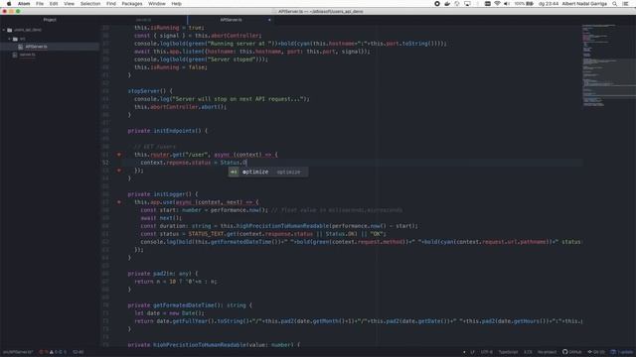Place the cursor on private initEndpoints() line
Image resolution: width=636 pixels, height=357 pixels.
pyautogui.click(x=167, y=131)
